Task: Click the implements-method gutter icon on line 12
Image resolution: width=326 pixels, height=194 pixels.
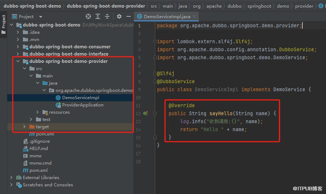Action: [x=145, y=113]
